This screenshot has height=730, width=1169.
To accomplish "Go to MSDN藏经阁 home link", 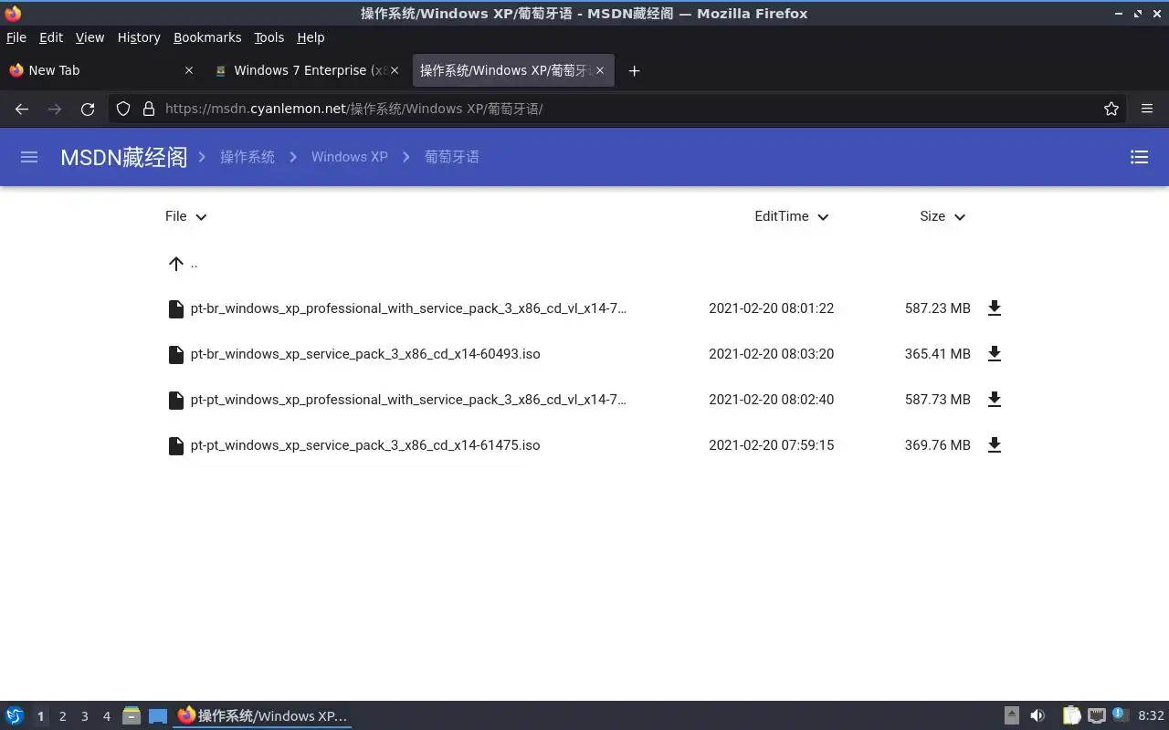I will tap(124, 157).
